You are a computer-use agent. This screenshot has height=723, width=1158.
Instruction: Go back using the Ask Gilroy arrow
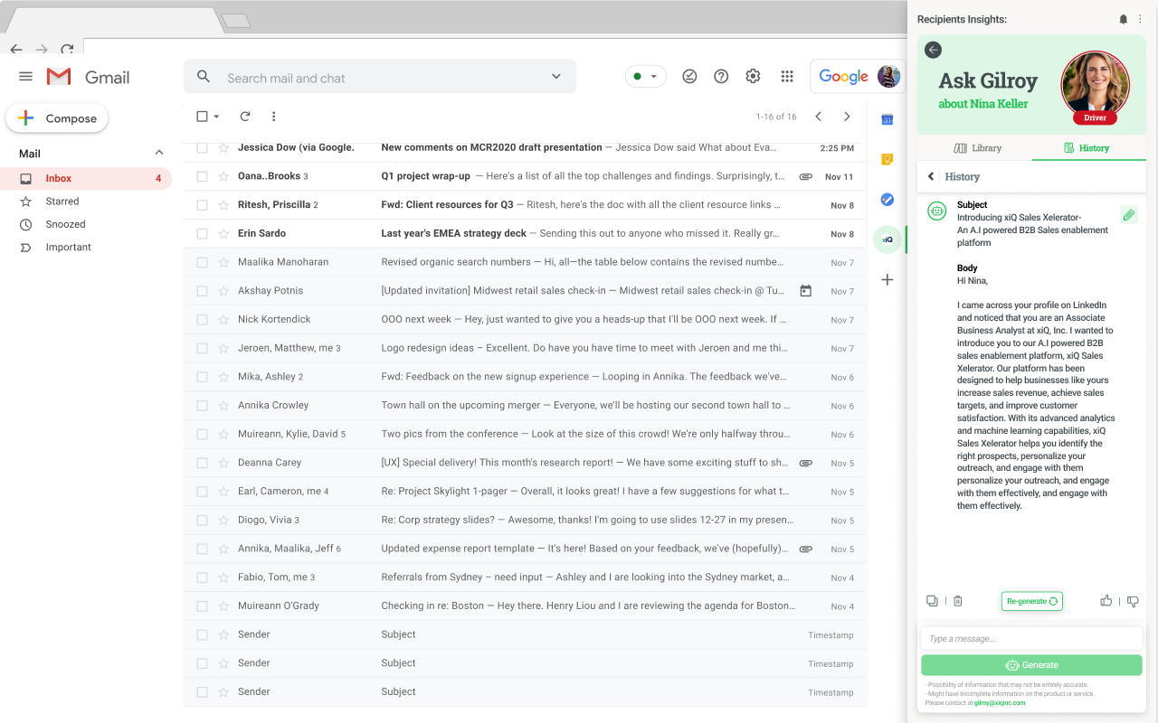click(934, 51)
